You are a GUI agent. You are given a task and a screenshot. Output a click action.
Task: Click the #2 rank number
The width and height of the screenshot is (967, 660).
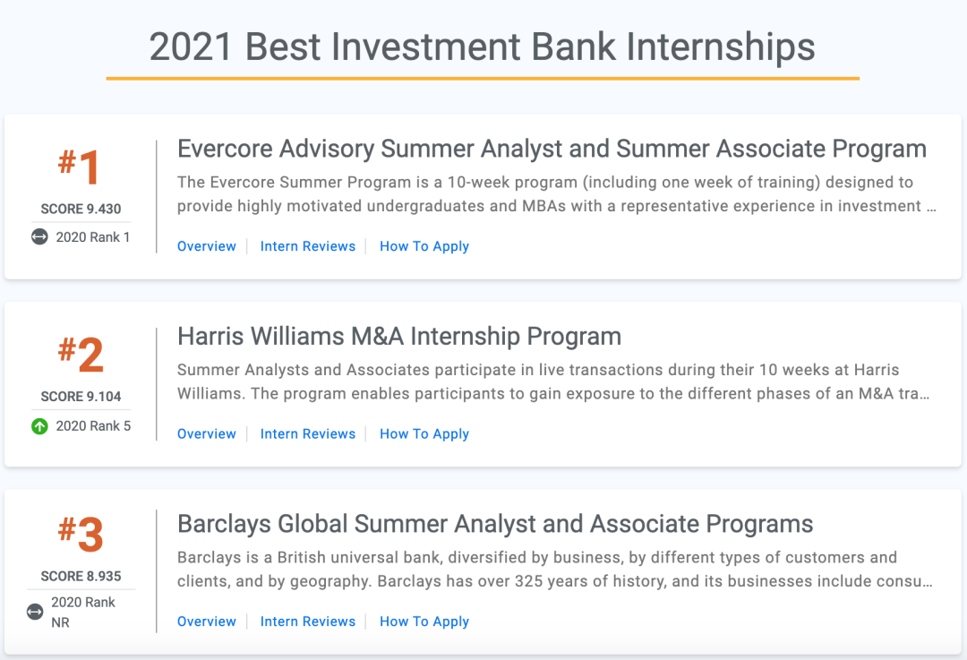coord(81,356)
